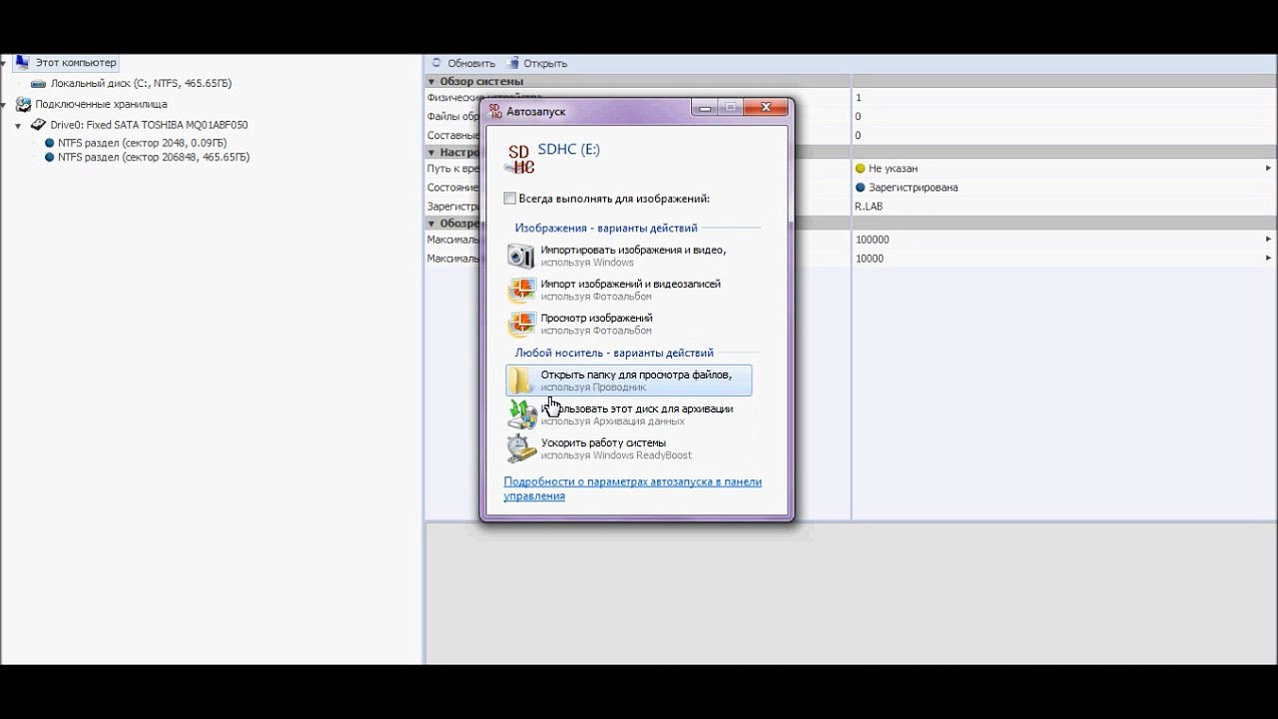
Task: Close the AutoPlay dialog window
Action: (766, 108)
